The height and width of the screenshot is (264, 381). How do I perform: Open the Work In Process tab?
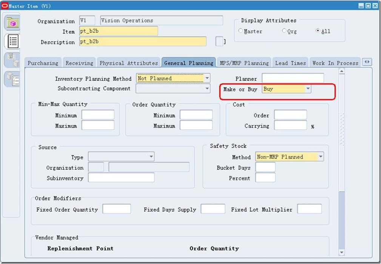click(x=335, y=63)
